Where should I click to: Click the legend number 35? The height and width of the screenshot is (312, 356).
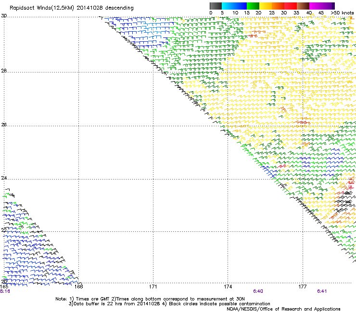point(296,13)
